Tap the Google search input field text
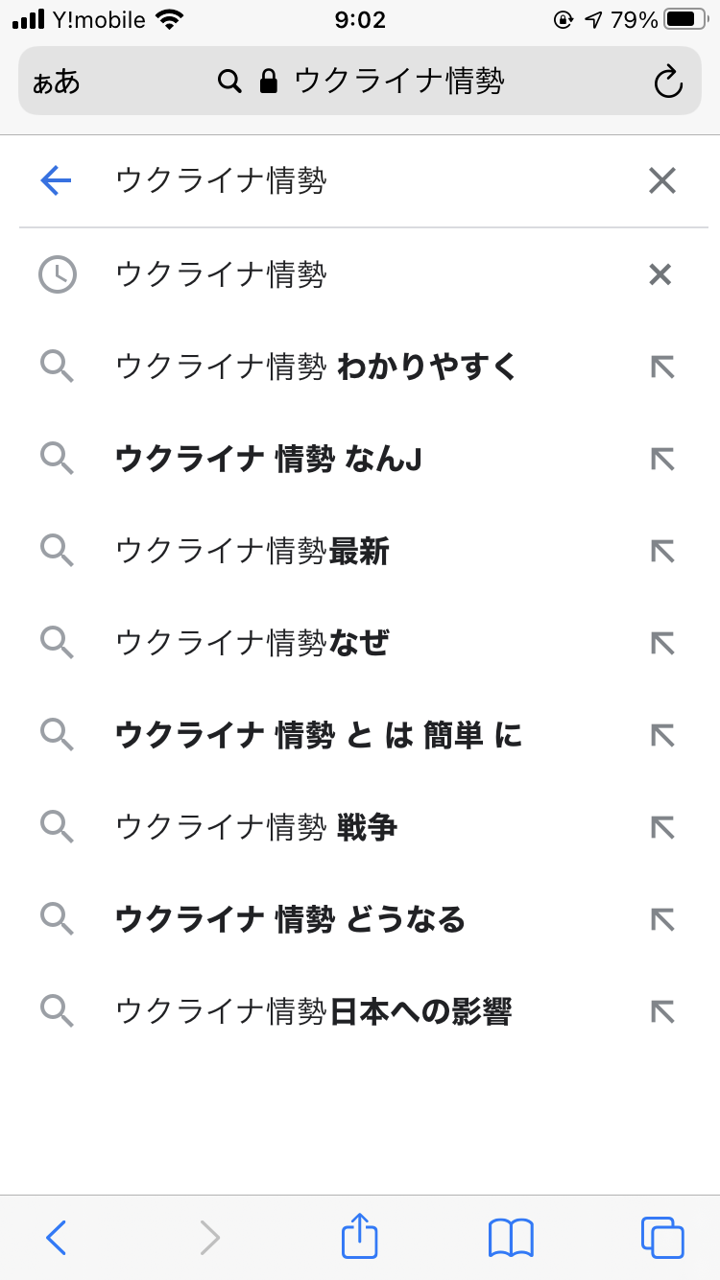This screenshot has width=720, height=1280. coord(221,180)
